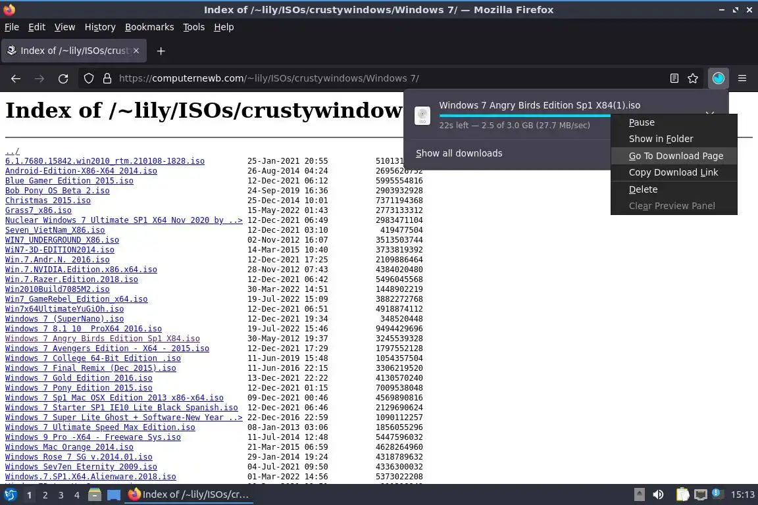
Task: Open the View menu
Action: coord(64,27)
